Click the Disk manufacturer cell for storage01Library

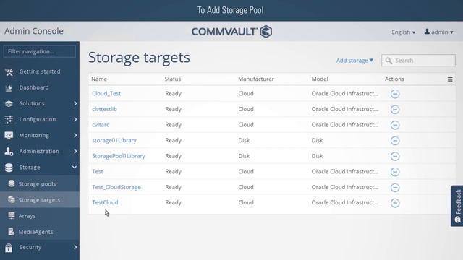point(244,140)
